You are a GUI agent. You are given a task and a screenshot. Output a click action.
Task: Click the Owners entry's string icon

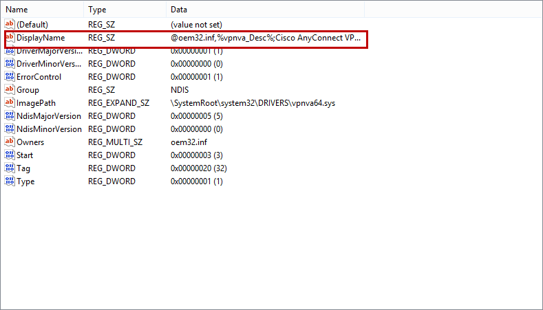coord(10,142)
